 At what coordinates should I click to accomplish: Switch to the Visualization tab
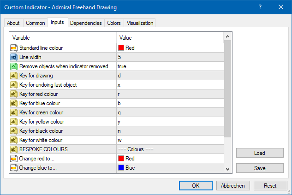(140, 23)
